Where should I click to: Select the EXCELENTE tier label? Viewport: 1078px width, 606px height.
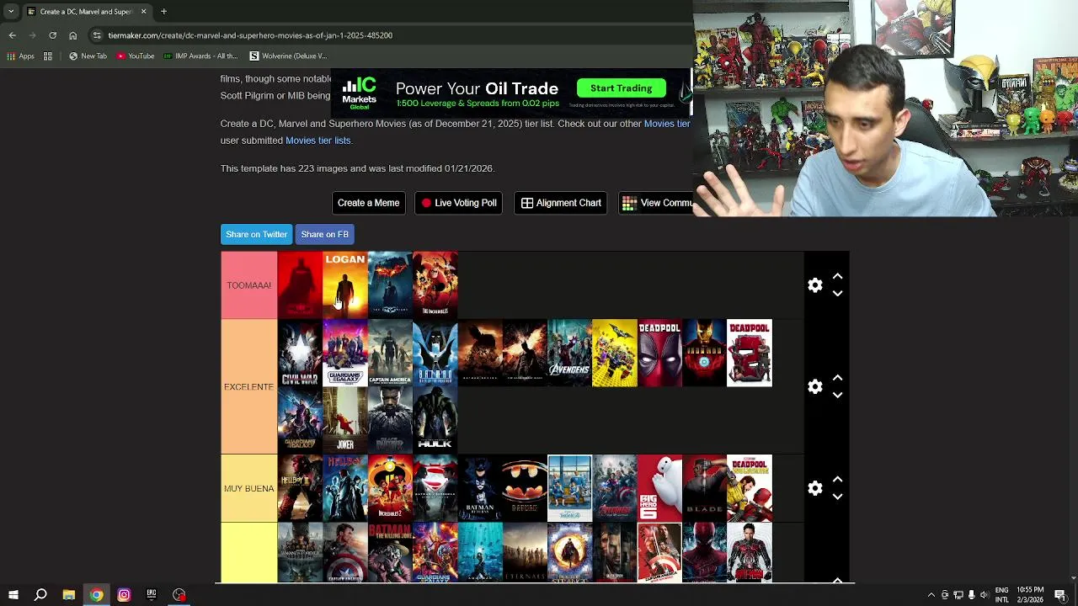click(x=248, y=386)
